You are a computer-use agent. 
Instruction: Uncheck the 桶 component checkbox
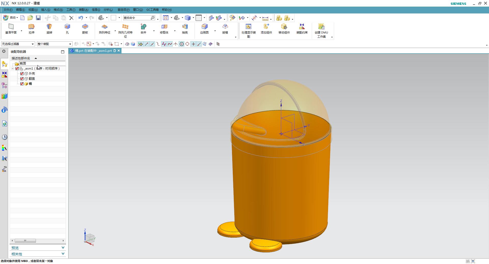(22, 84)
